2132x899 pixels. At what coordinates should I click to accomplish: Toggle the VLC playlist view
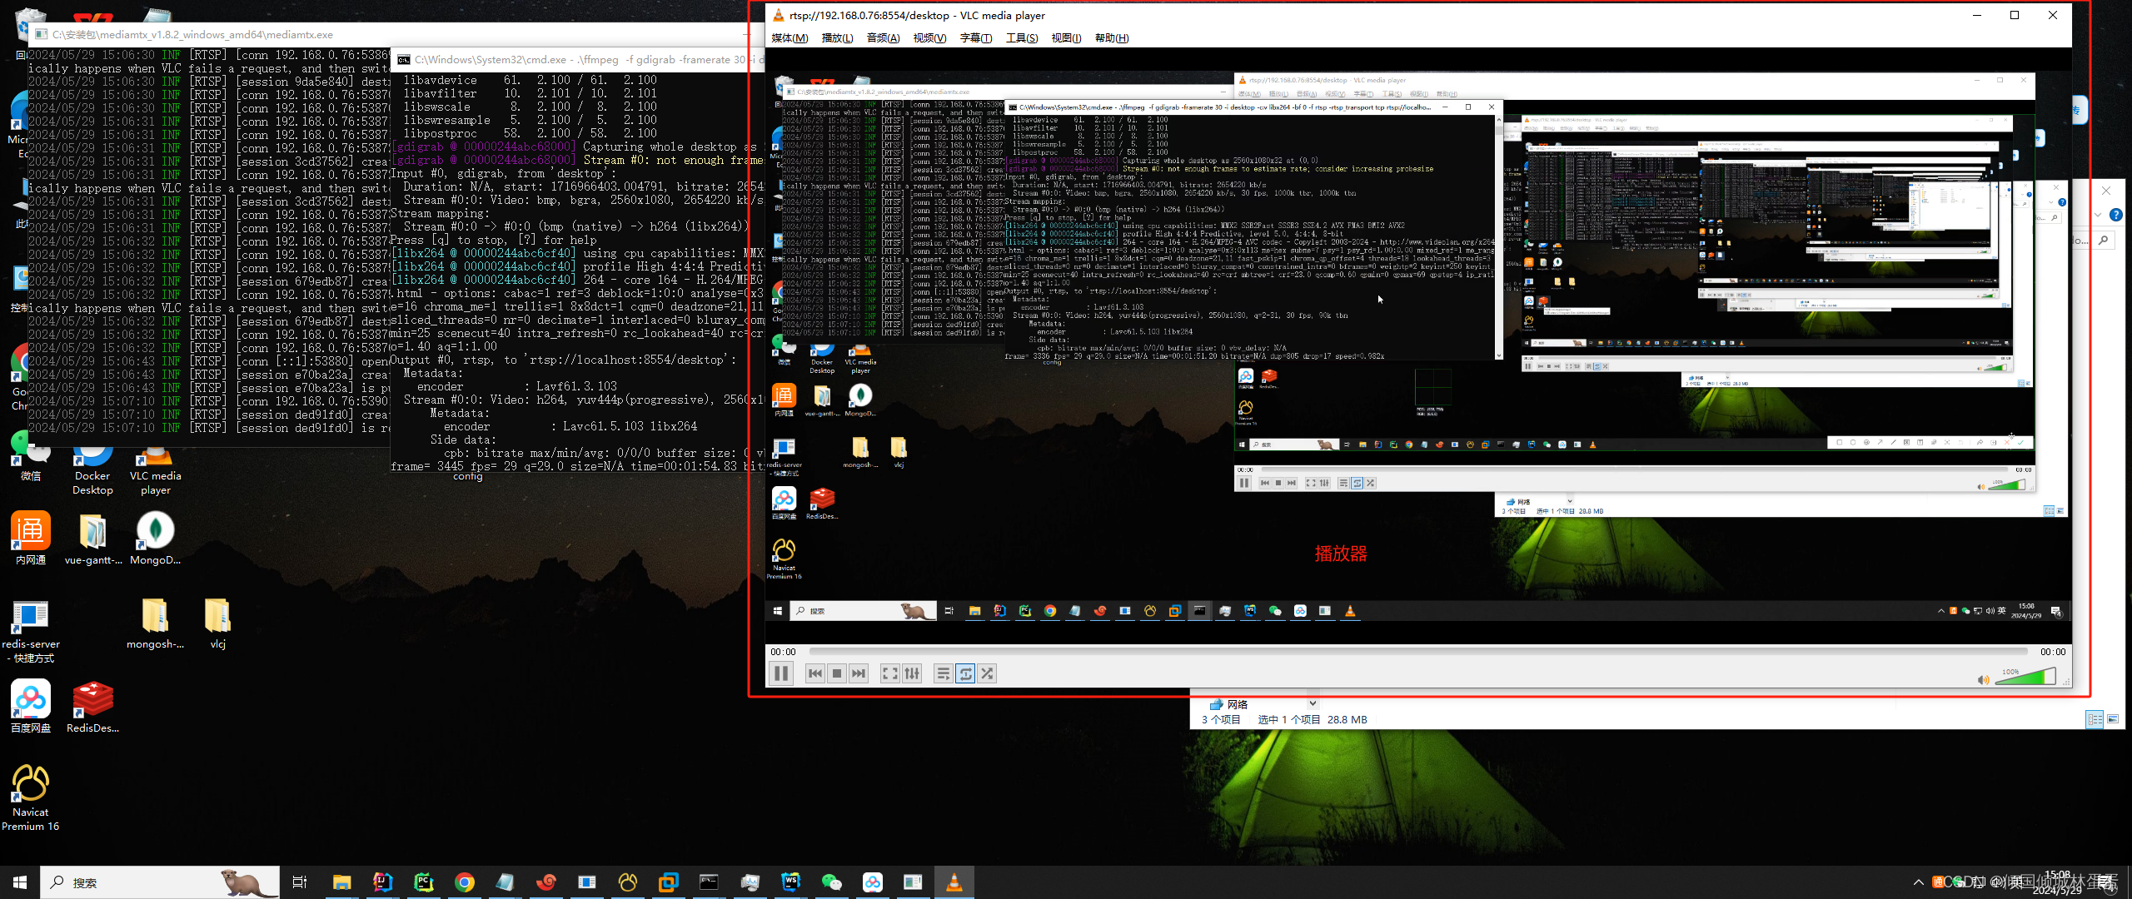click(x=943, y=673)
